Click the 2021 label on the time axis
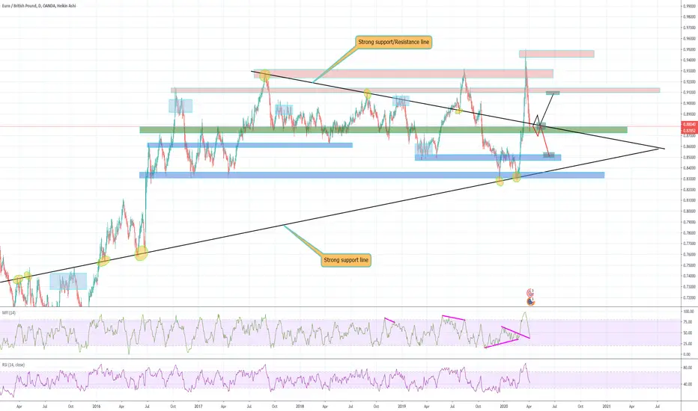This screenshot has width=698, height=411. tap(607, 406)
